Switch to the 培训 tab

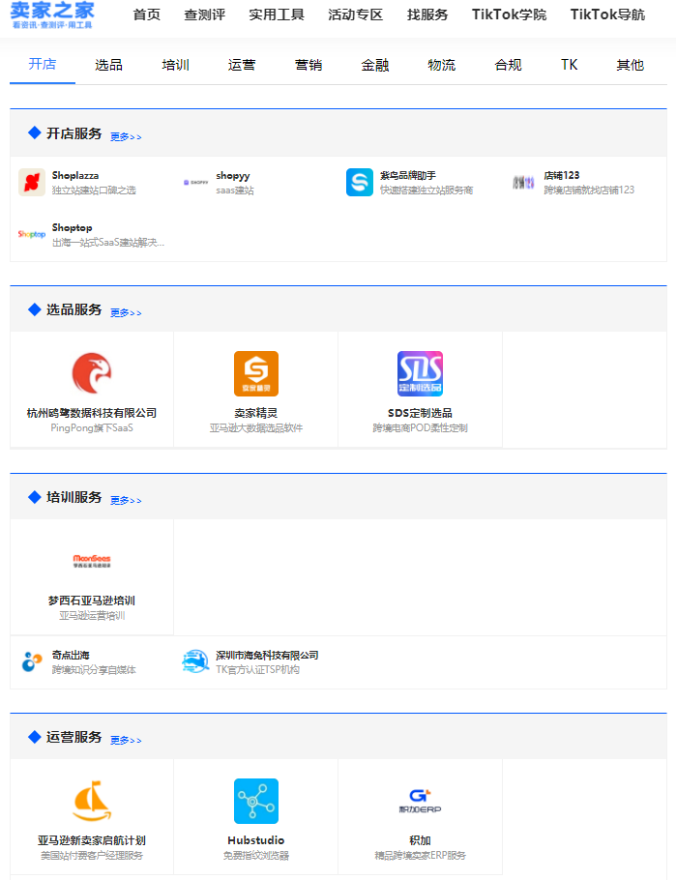(x=176, y=65)
